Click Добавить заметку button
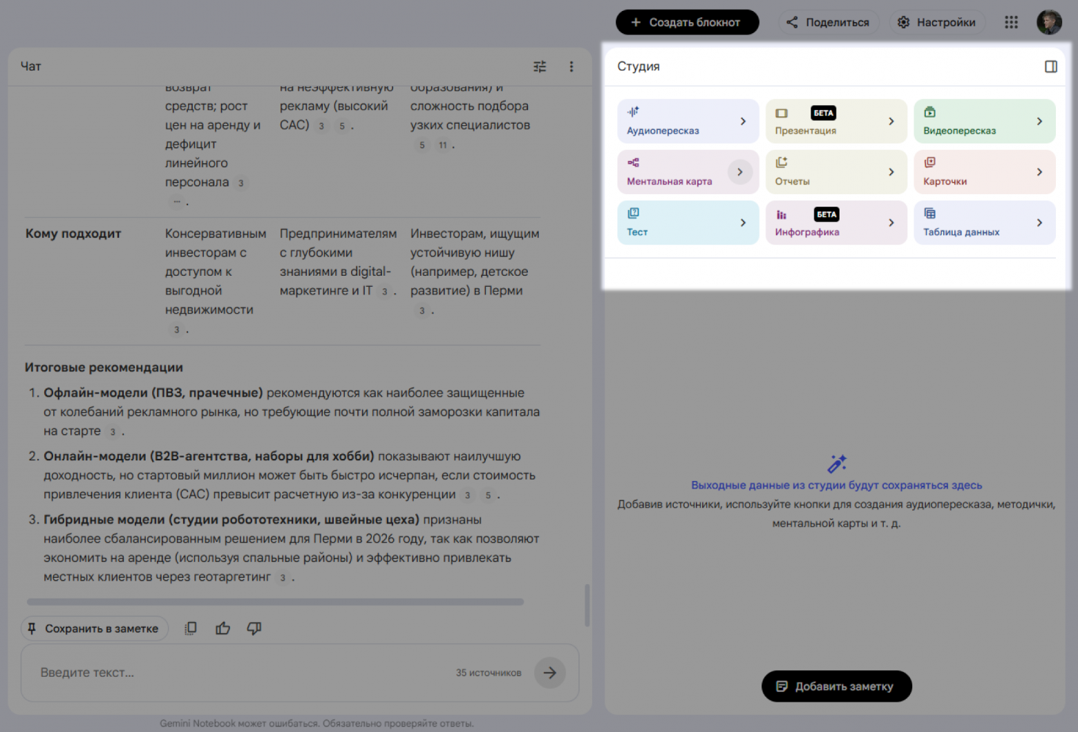The image size is (1078, 732). click(x=837, y=686)
